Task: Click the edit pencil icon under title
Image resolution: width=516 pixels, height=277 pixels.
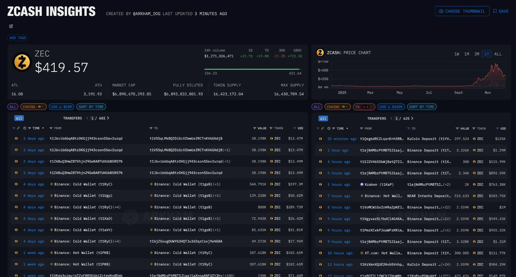Action: pos(11,26)
